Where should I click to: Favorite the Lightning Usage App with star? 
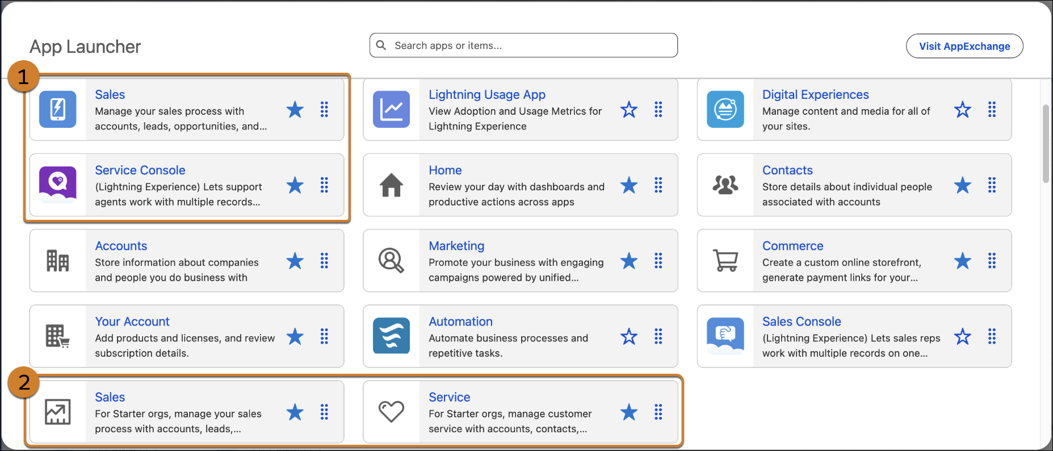pos(628,109)
